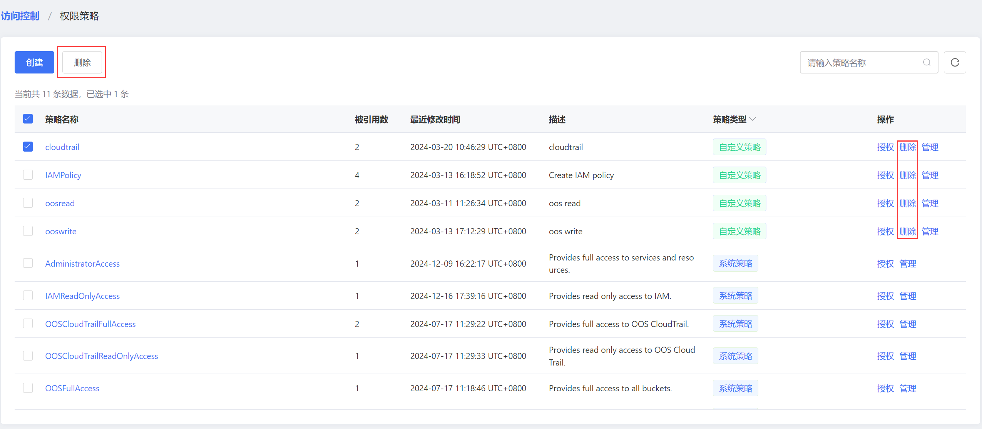982x429 pixels.
Task: Check the ooswrite row checkbox
Action: [28, 231]
